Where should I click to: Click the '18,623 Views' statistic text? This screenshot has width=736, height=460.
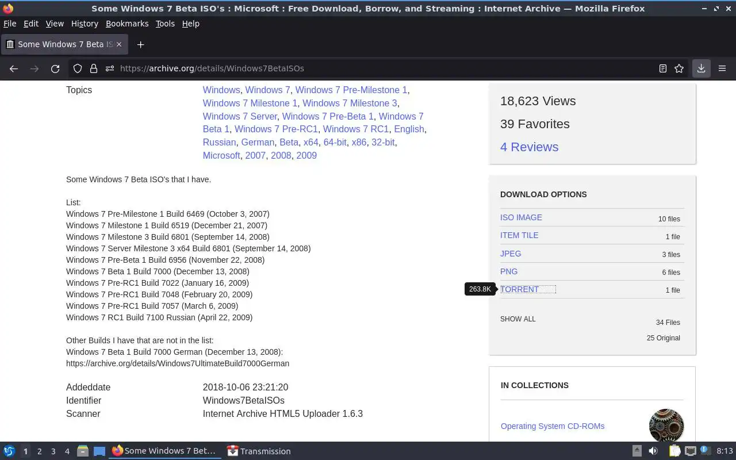(x=538, y=101)
